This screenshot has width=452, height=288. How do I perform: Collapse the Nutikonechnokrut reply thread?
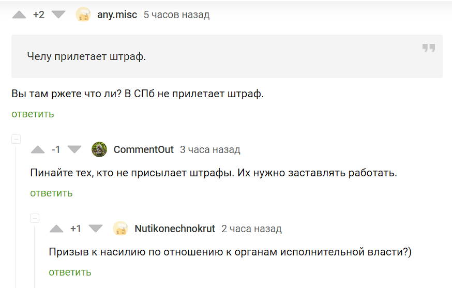pos(35,218)
